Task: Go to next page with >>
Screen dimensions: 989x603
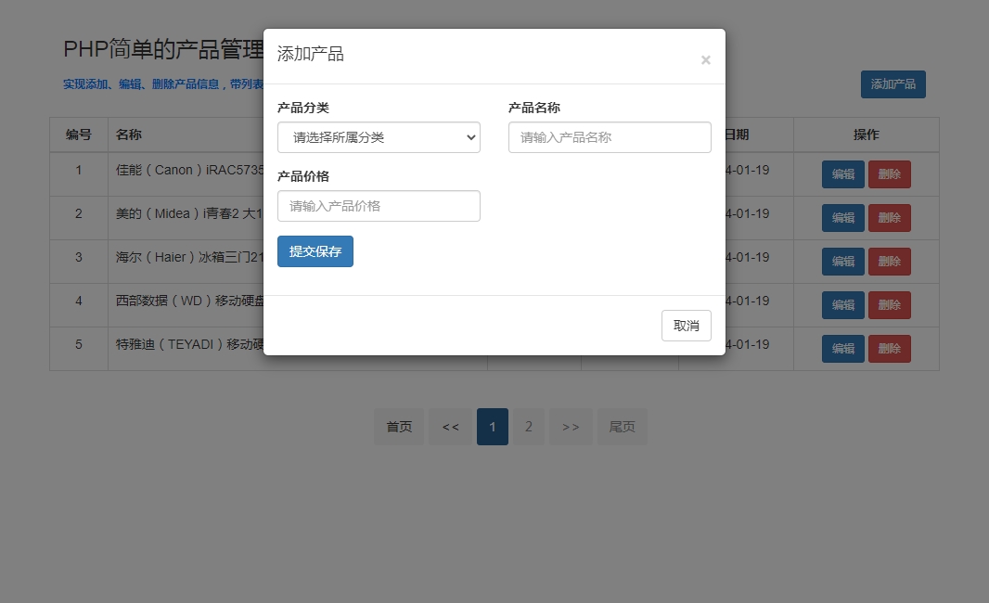Action: [x=571, y=427]
